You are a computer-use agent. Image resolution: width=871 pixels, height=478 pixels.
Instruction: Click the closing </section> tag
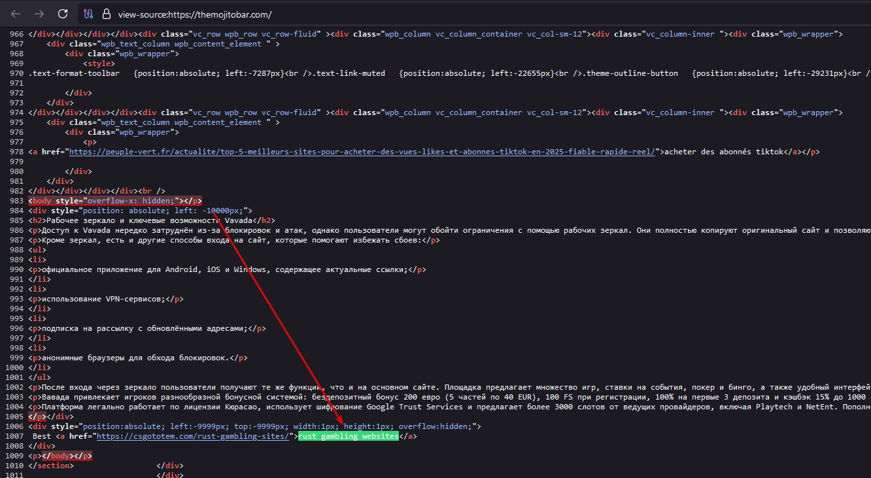(x=51, y=466)
